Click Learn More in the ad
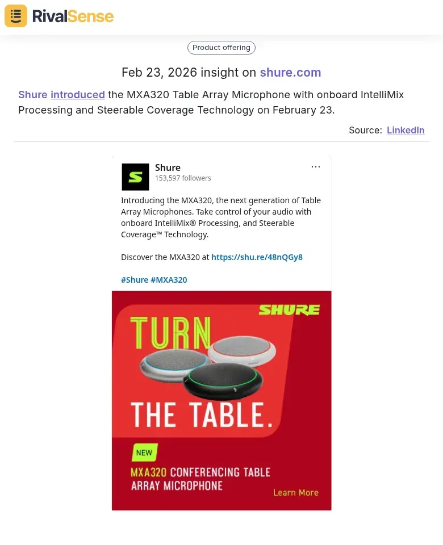Image resolution: width=443 pixels, height=545 pixels. 295,492
